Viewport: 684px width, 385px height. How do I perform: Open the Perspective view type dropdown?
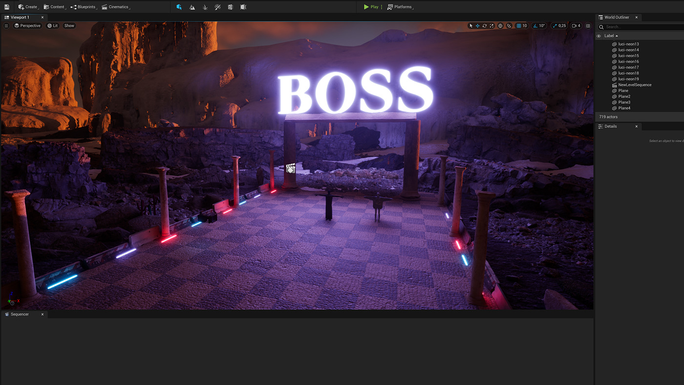click(x=27, y=25)
